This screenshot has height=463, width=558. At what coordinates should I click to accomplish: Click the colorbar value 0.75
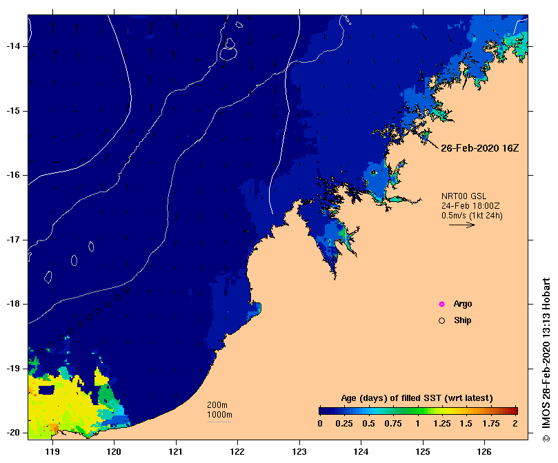click(x=393, y=424)
